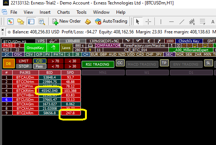Click the CC button
The width and height of the screenshot is (216, 145).
click(x=120, y=63)
